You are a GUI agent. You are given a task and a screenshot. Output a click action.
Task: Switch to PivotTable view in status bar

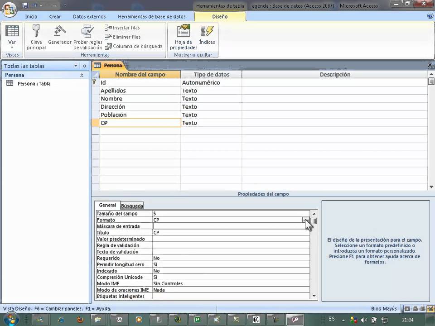coord(416,308)
